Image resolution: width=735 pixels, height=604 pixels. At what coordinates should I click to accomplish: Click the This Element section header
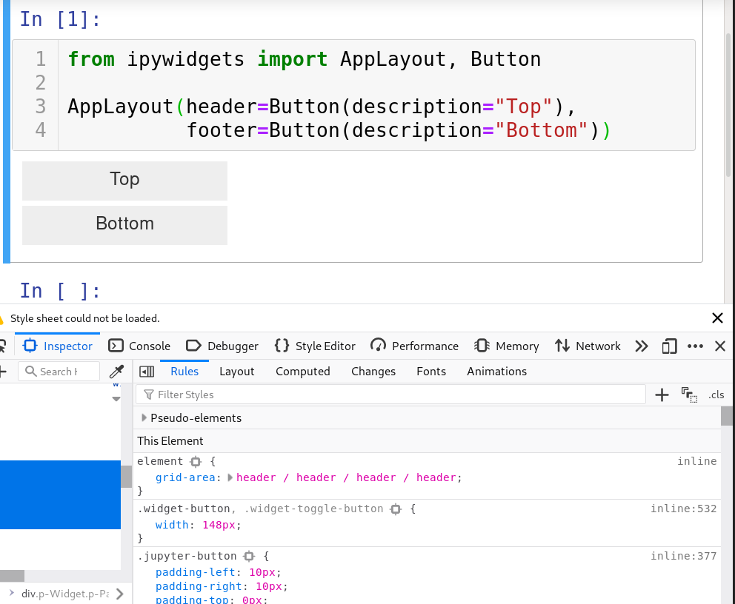(427, 441)
